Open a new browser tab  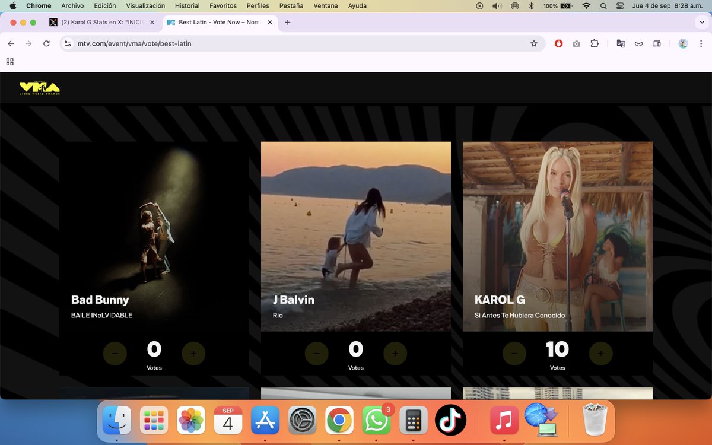pos(288,22)
